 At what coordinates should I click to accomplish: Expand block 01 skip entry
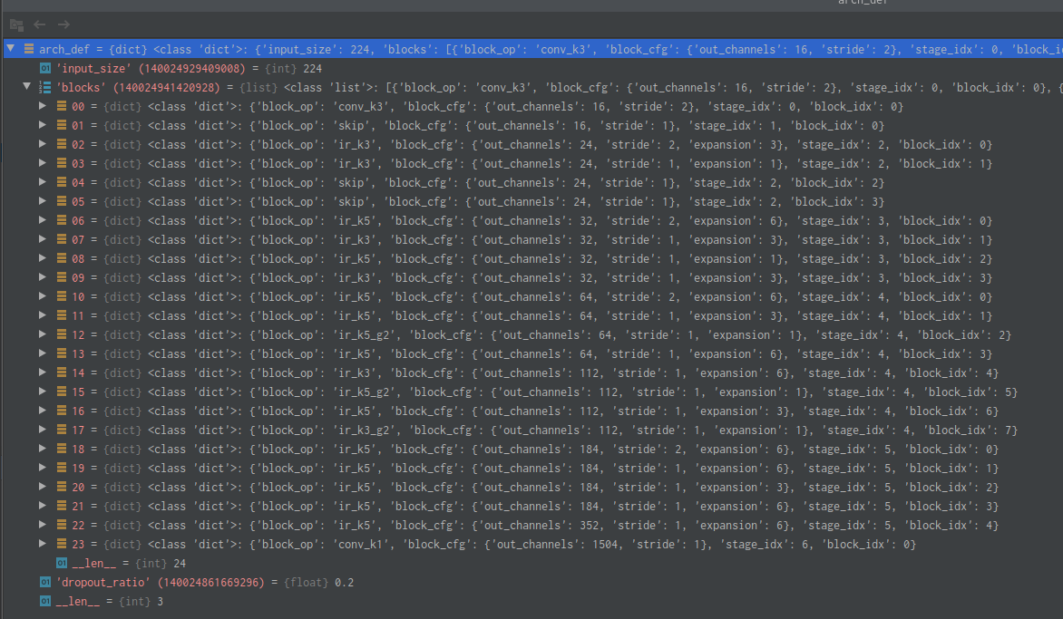pos(42,124)
